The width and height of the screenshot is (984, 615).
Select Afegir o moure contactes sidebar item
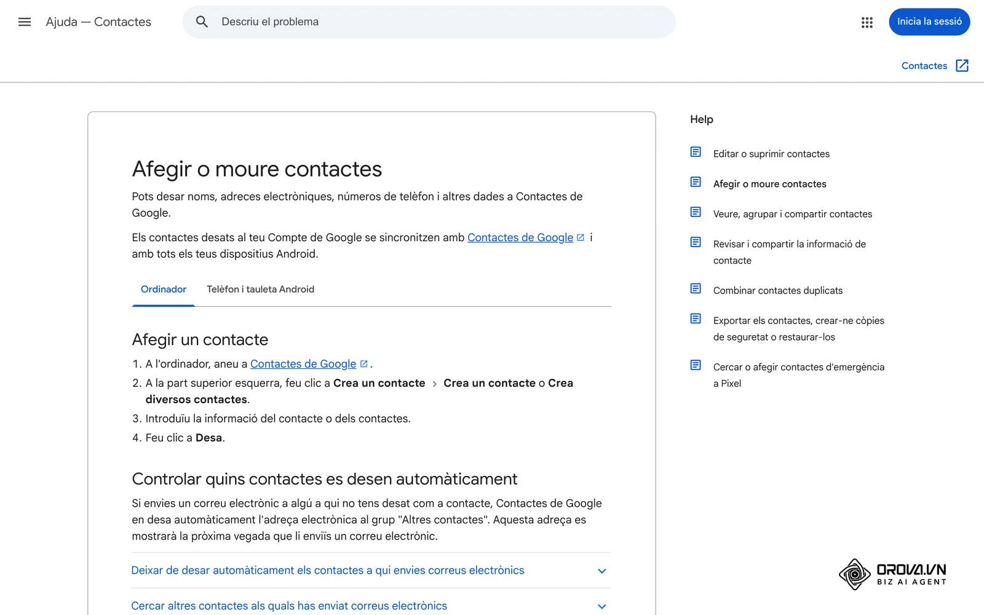pos(770,184)
